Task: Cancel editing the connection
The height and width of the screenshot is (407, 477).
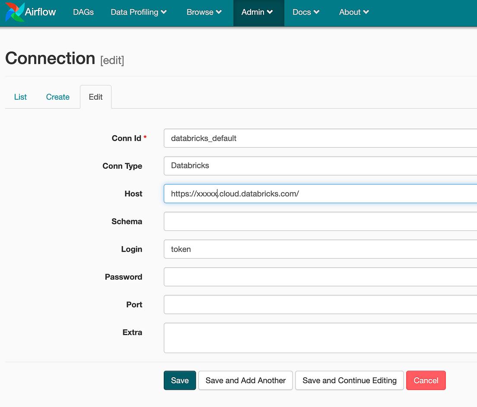Action: pyautogui.click(x=426, y=380)
